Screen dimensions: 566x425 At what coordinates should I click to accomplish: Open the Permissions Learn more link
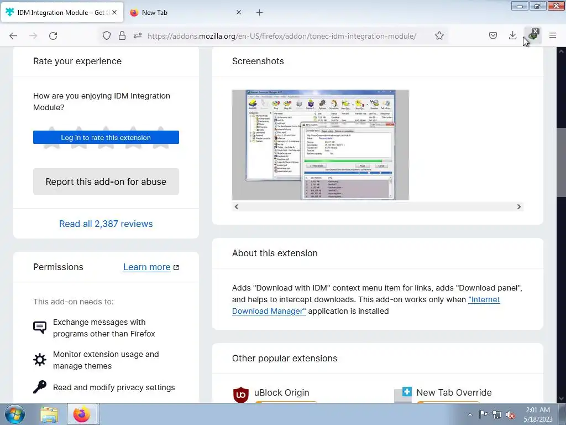pos(151,267)
